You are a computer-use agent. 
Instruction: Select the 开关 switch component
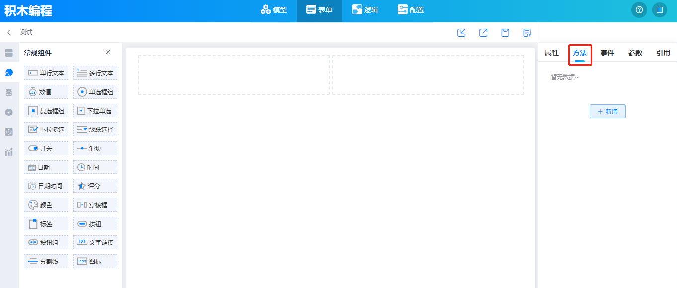46,148
